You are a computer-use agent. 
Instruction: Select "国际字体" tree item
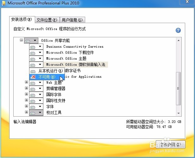[x=54, y=94]
